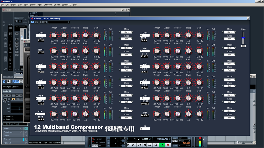Open the Transport menu
This screenshot has height=148, width=264.
(48, 5)
